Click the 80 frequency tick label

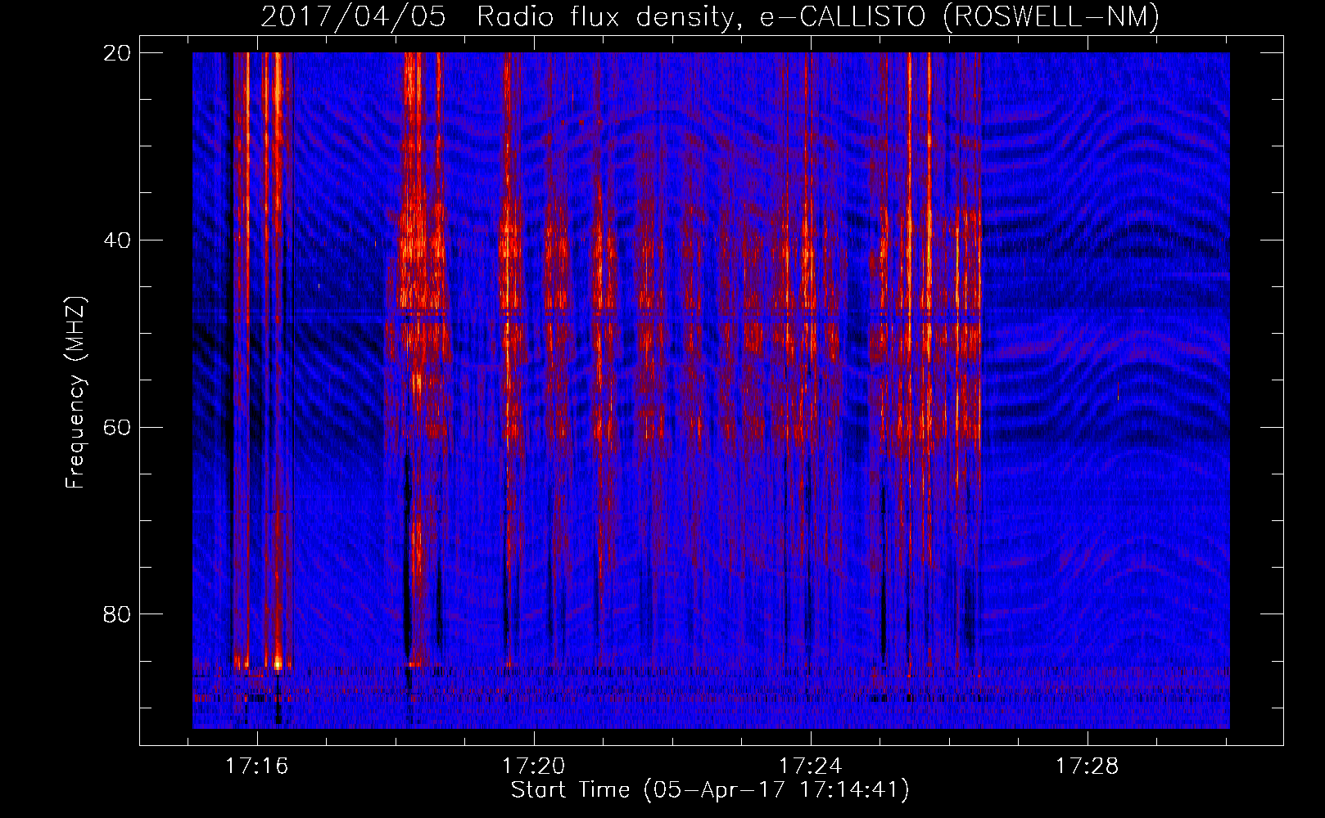pos(117,614)
